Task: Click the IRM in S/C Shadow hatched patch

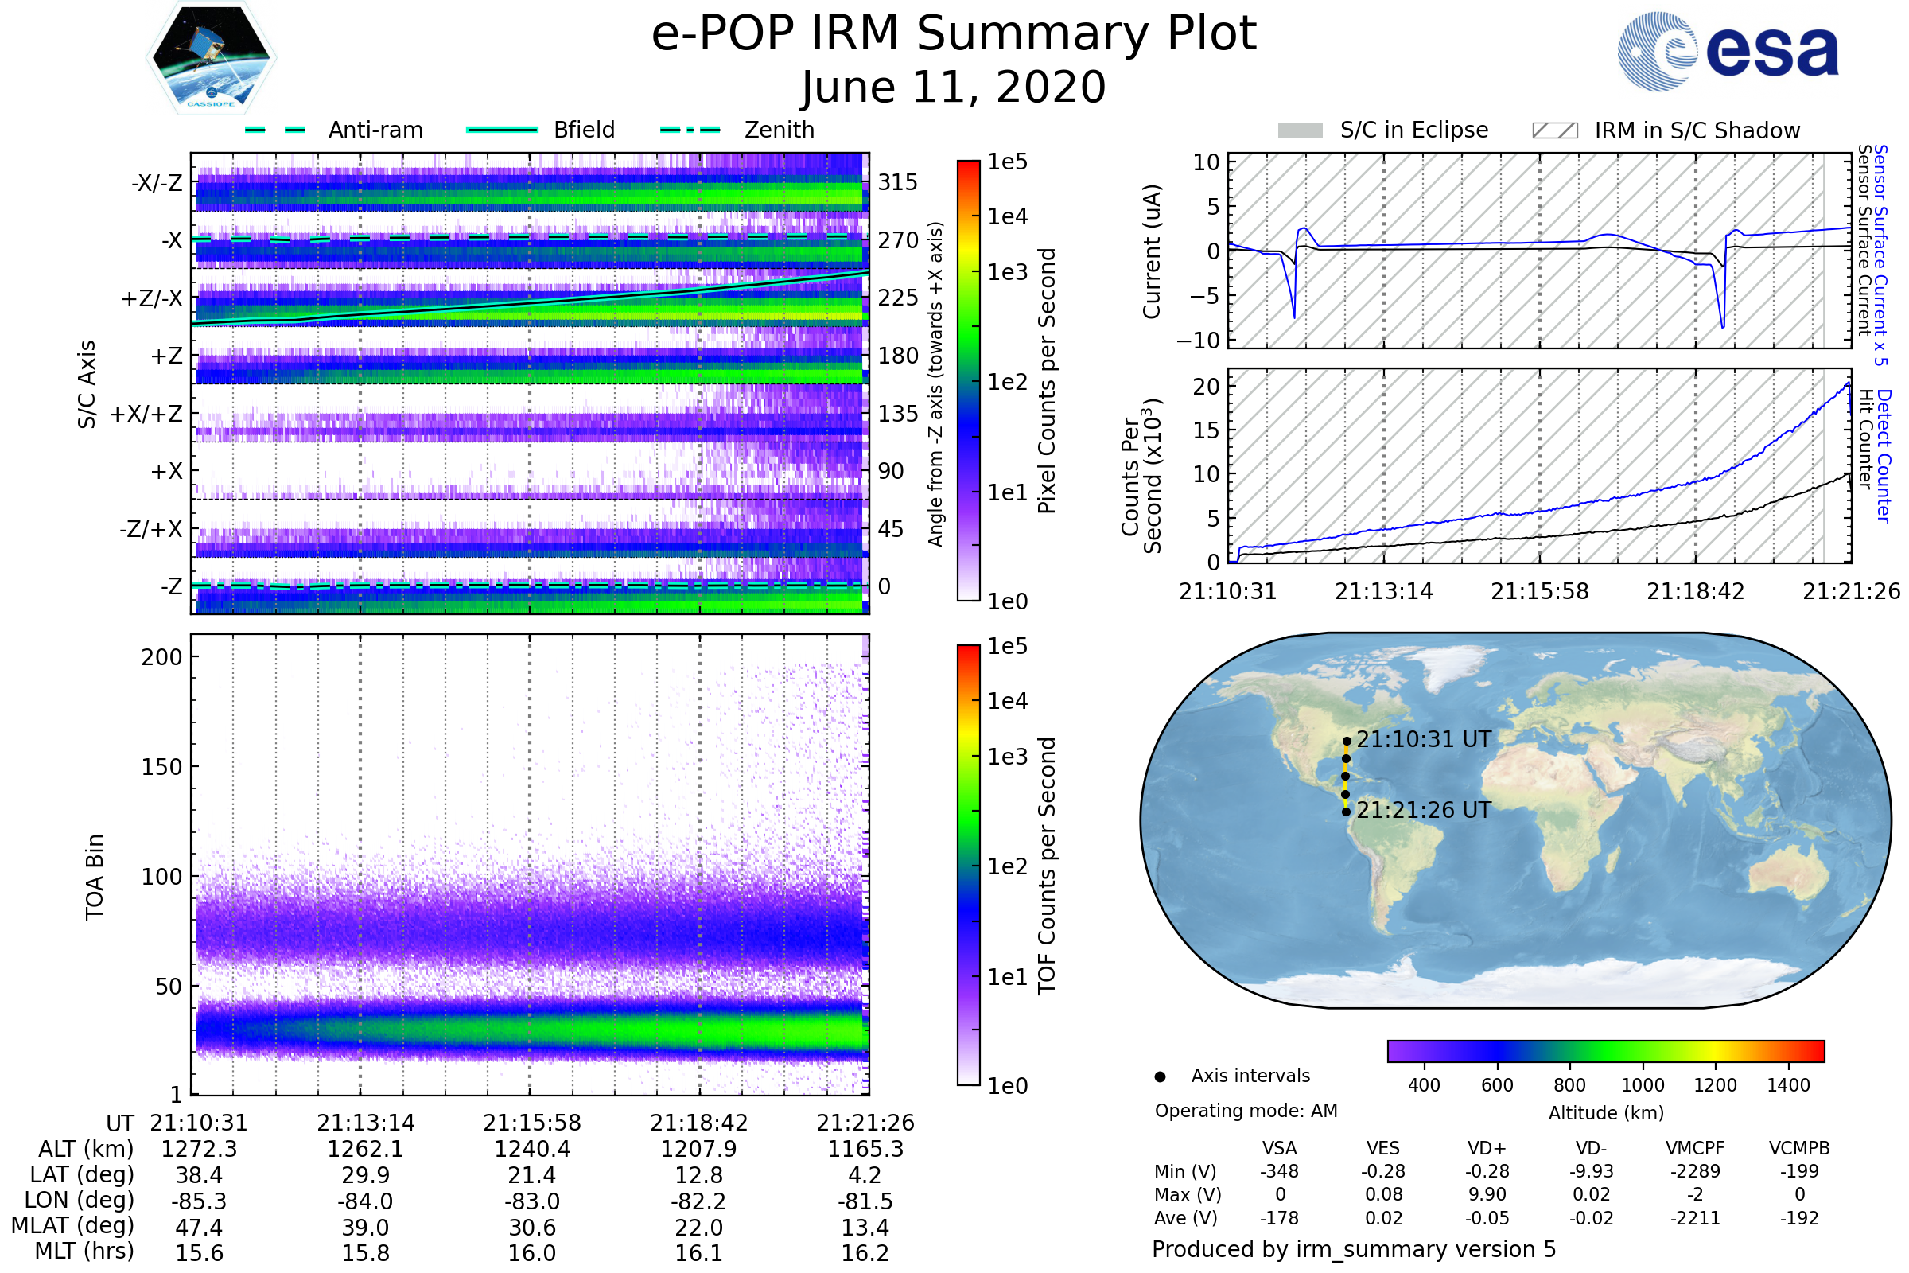Action: click(x=1554, y=130)
